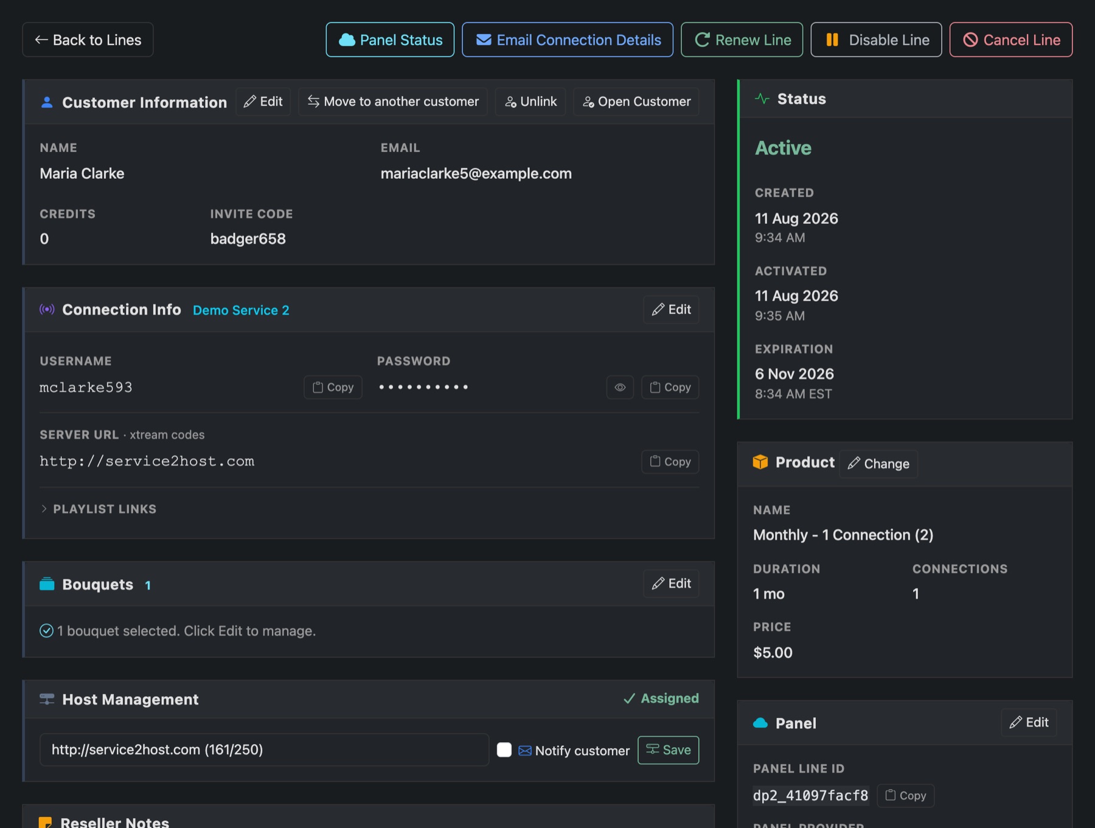
Task: Email Connection Details to customer
Action: click(568, 40)
